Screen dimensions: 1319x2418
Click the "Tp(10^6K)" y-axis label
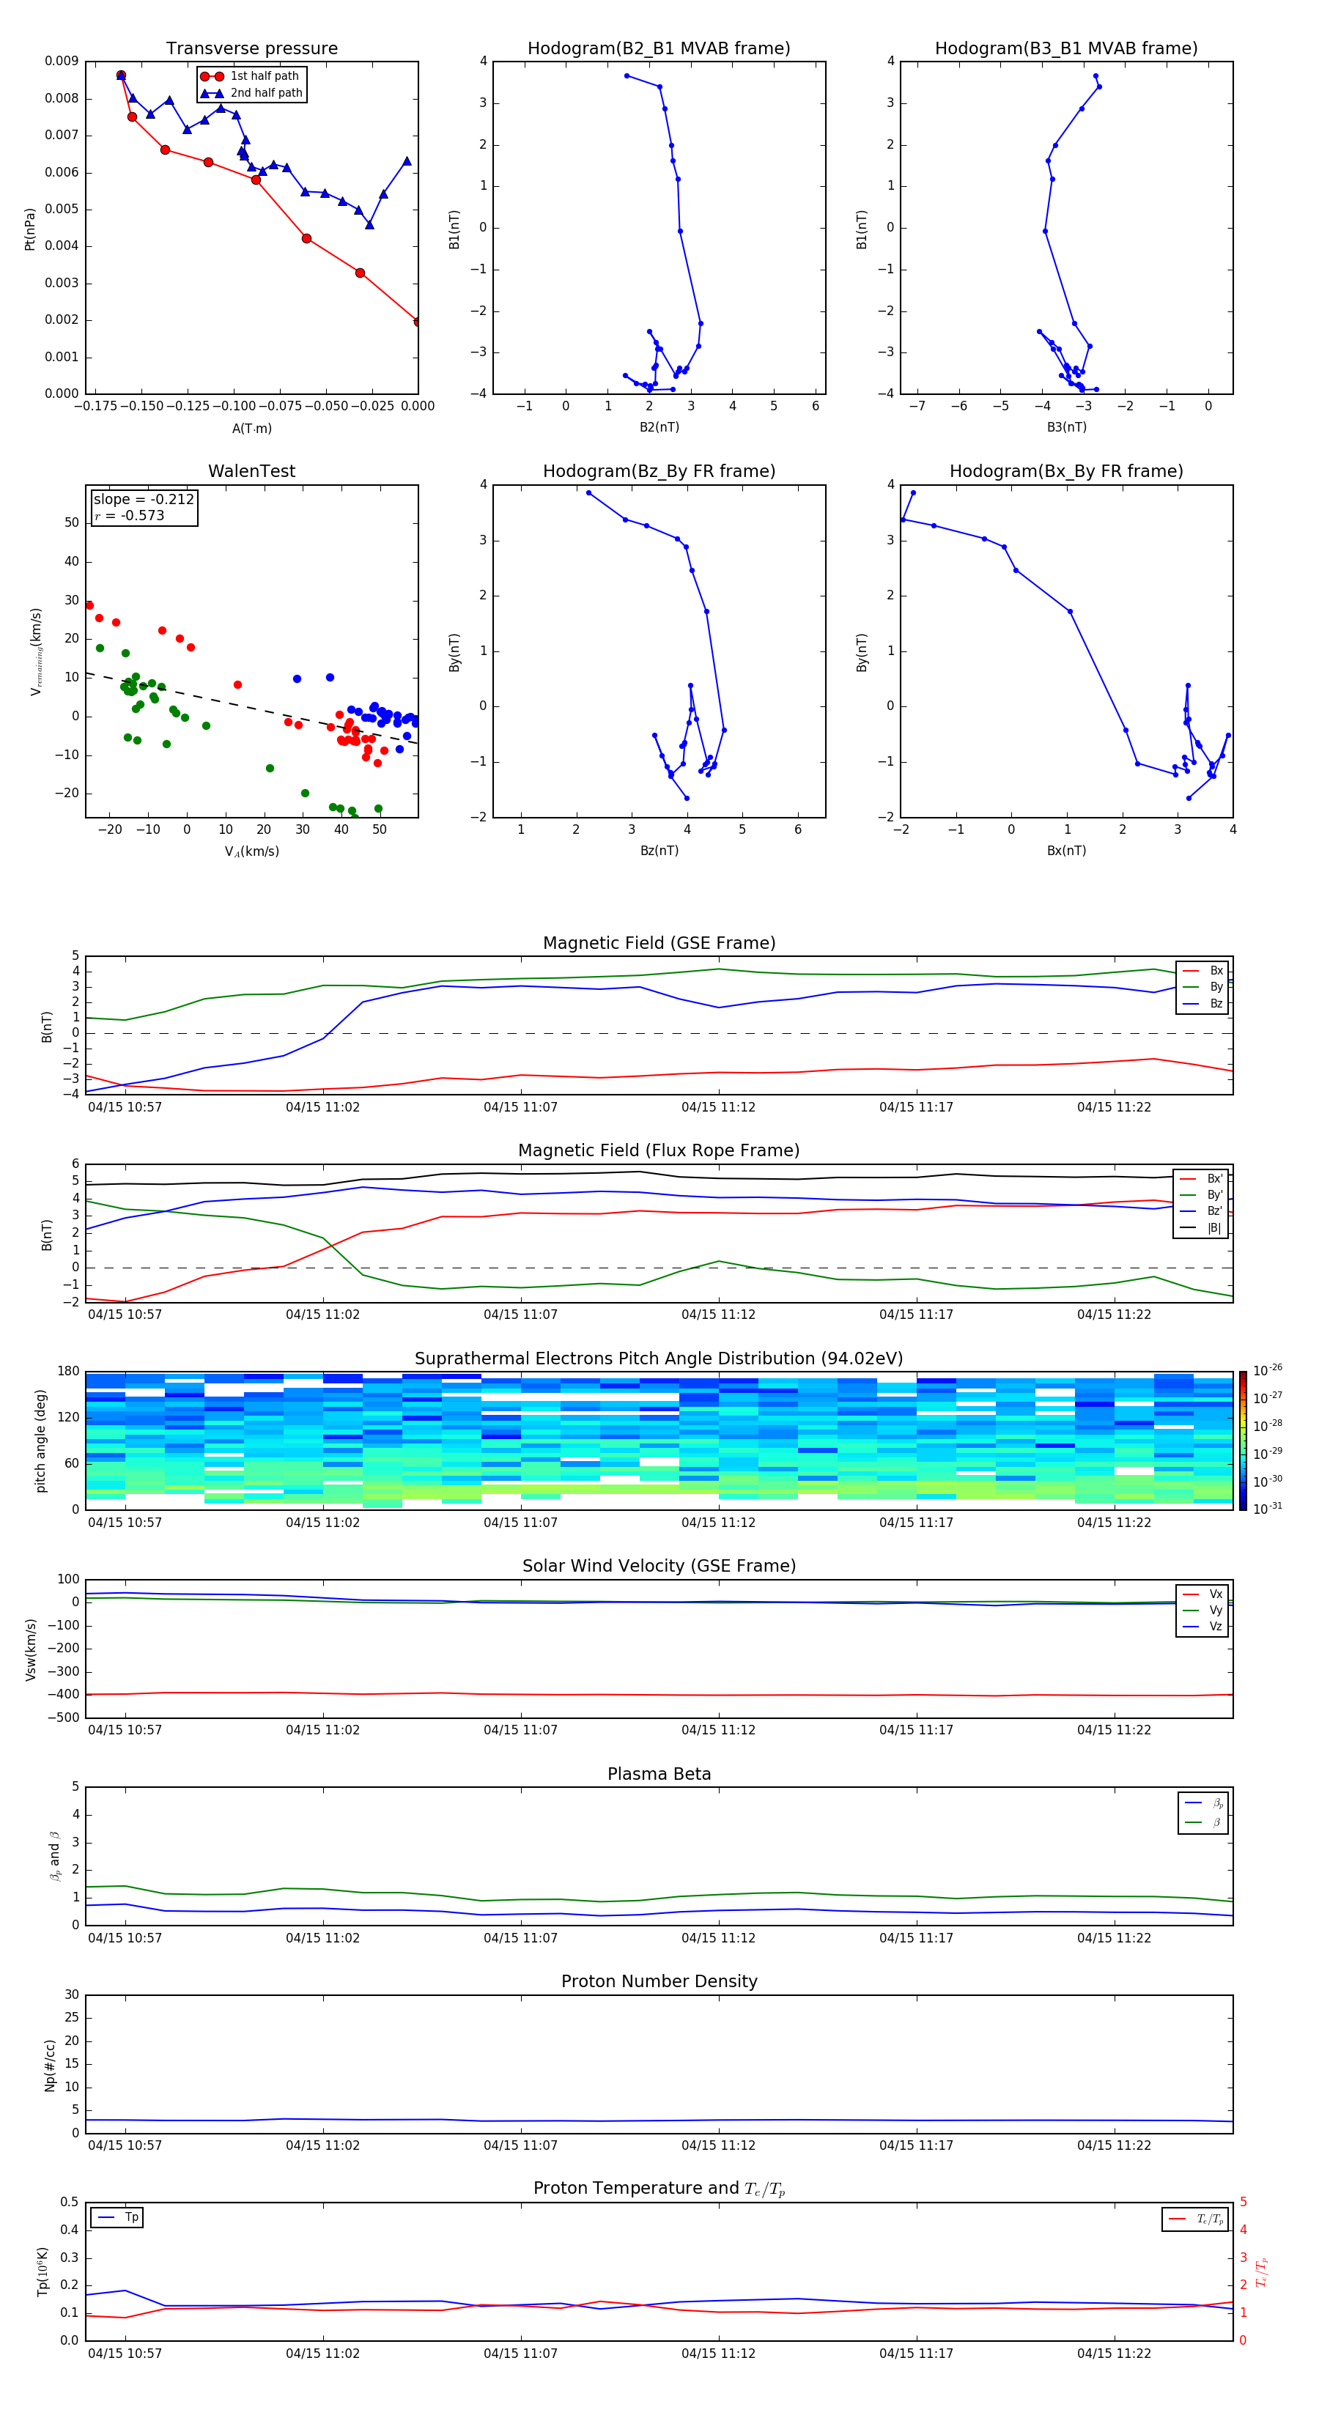tap(43, 2271)
